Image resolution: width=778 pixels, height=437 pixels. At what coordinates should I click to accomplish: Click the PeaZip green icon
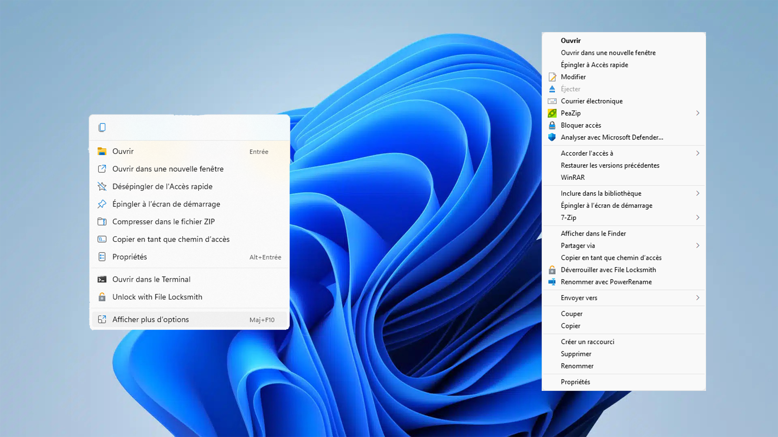pyautogui.click(x=552, y=113)
